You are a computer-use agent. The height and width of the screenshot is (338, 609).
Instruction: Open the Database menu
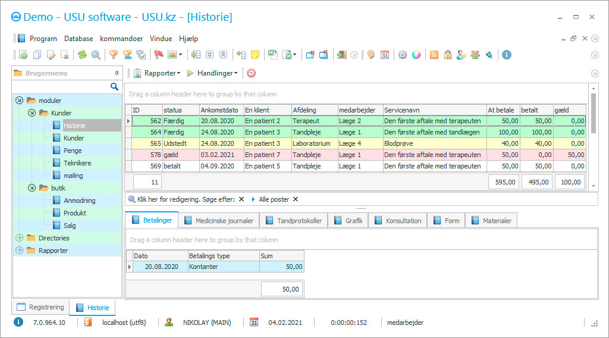click(x=79, y=38)
